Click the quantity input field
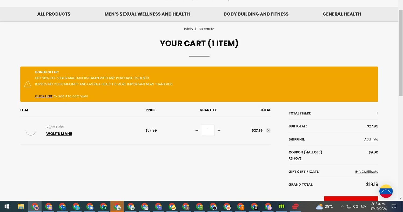403x212 pixels. pos(208,130)
